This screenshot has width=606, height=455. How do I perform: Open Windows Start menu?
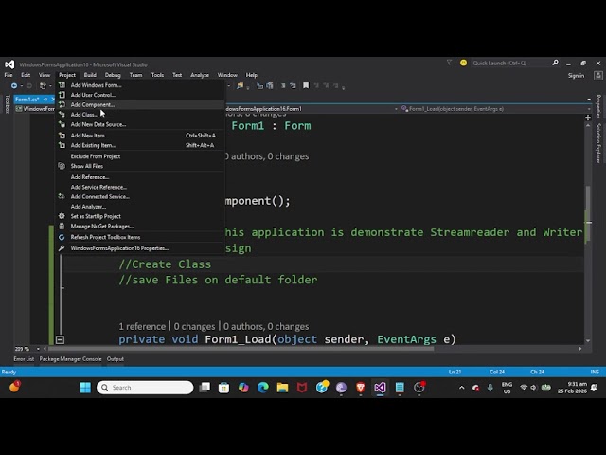pos(85,388)
